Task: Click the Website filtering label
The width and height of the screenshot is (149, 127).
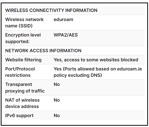Action: click(23, 60)
